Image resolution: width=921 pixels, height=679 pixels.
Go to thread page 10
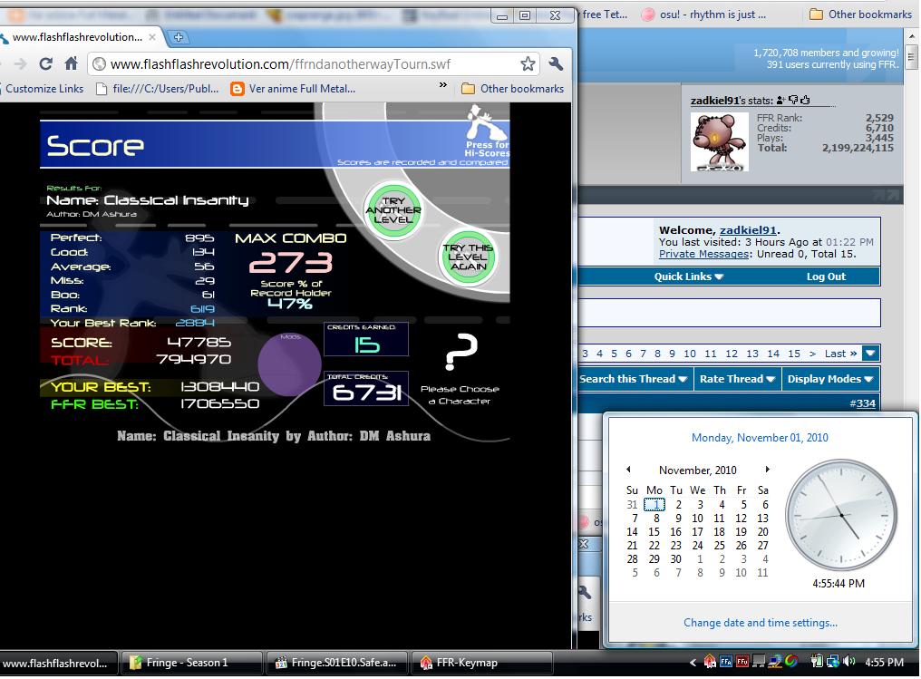point(690,354)
